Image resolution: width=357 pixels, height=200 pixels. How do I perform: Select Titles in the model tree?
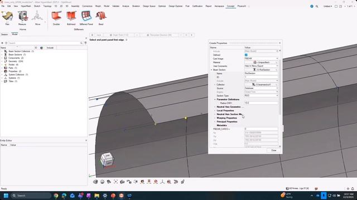[x=11, y=81]
